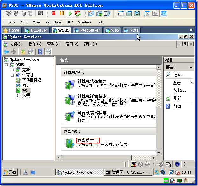Toggle Show/Hide Console Tree icon
Screen dimensions: 198x186
coord(31,52)
